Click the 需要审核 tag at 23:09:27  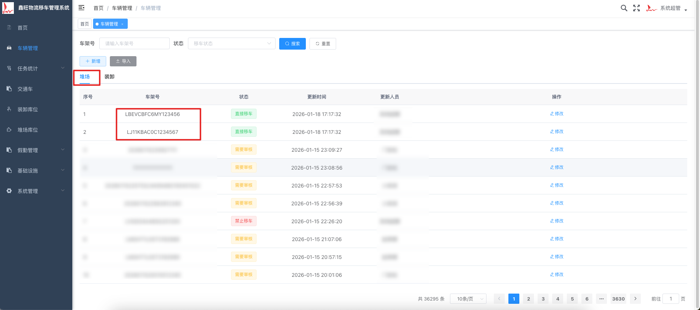pyautogui.click(x=244, y=150)
